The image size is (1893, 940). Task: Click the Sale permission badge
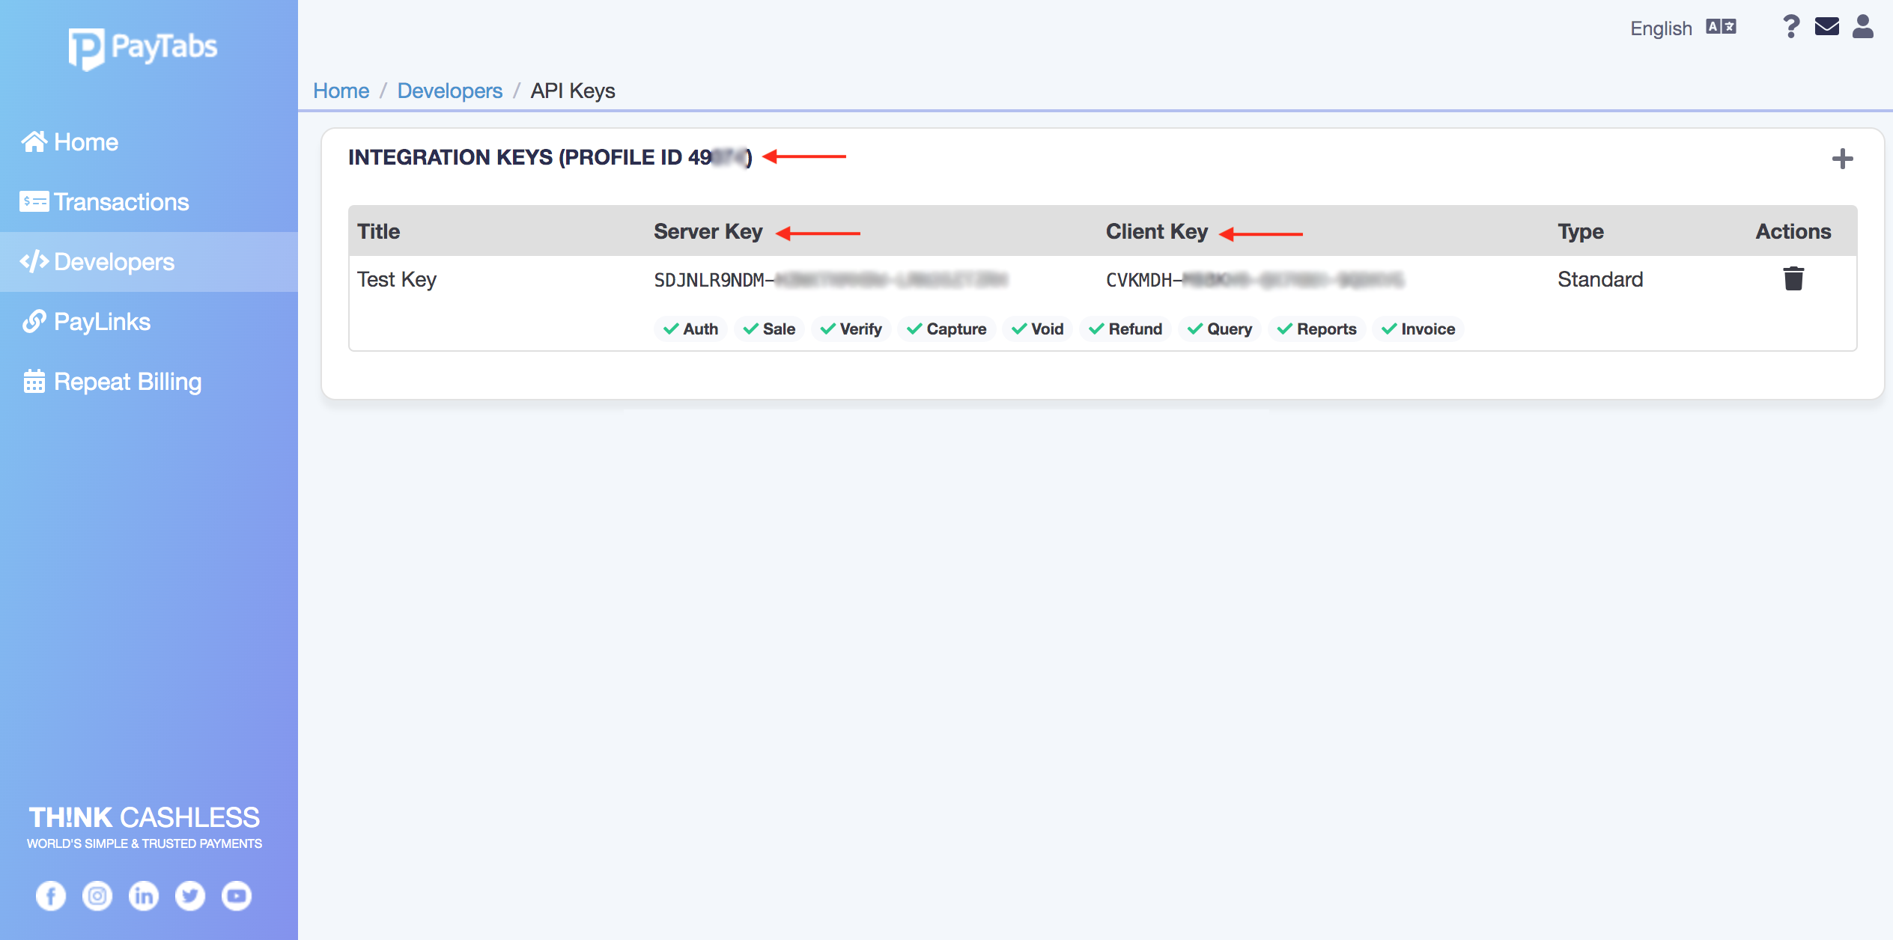(769, 329)
